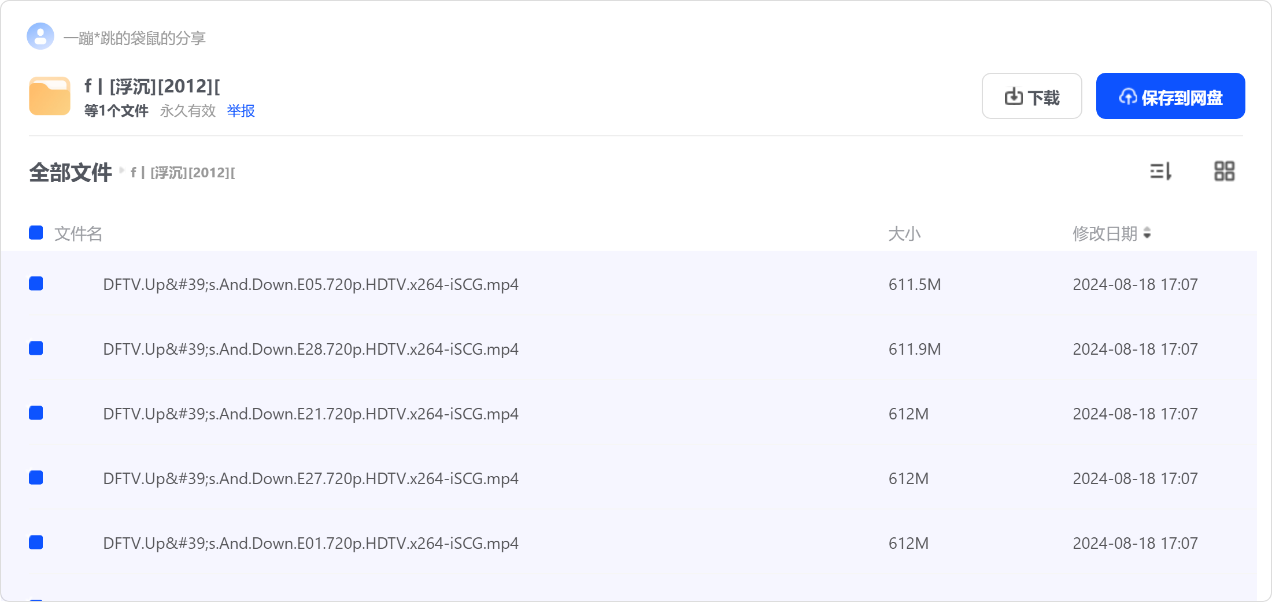This screenshot has height=602, width=1272.
Task: Uncheck the E28 episode file checkbox
Action: pyautogui.click(x=36, y=348)
